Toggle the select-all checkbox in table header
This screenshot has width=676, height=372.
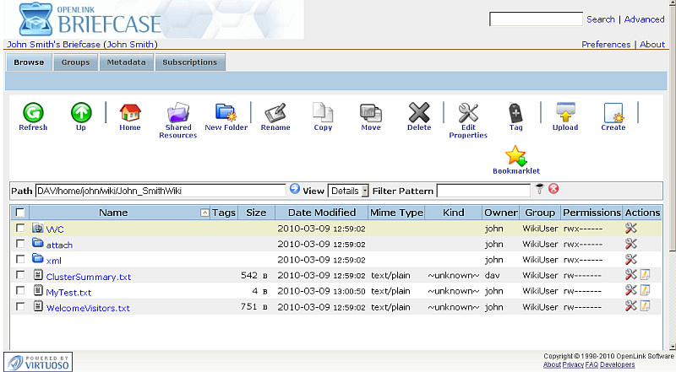(20, 213)
